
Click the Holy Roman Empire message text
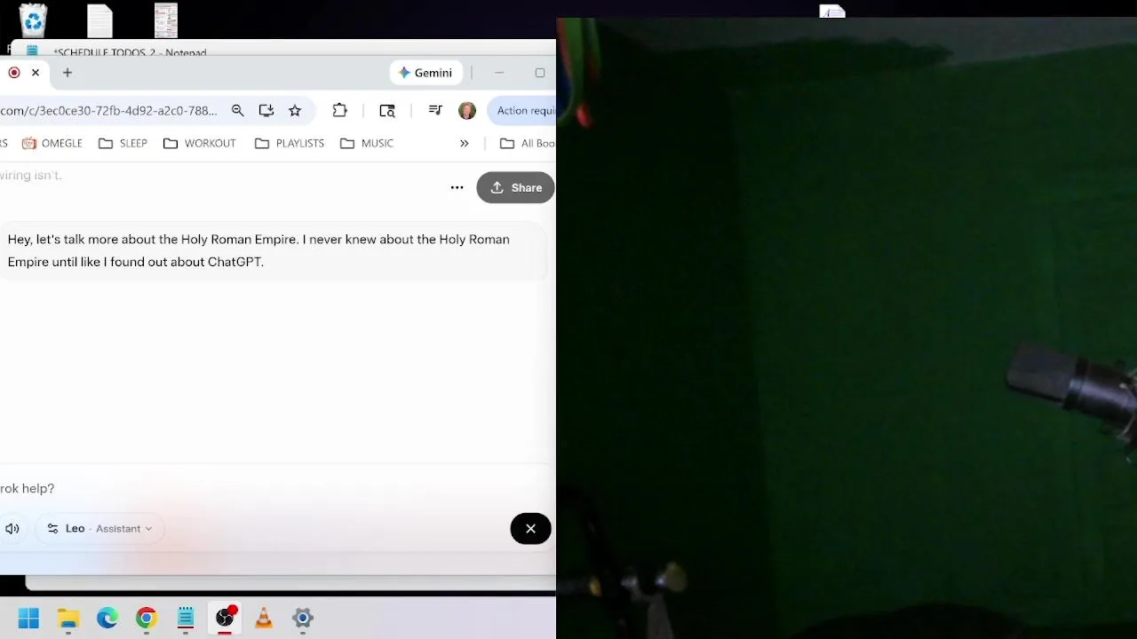tap(258, 250)
